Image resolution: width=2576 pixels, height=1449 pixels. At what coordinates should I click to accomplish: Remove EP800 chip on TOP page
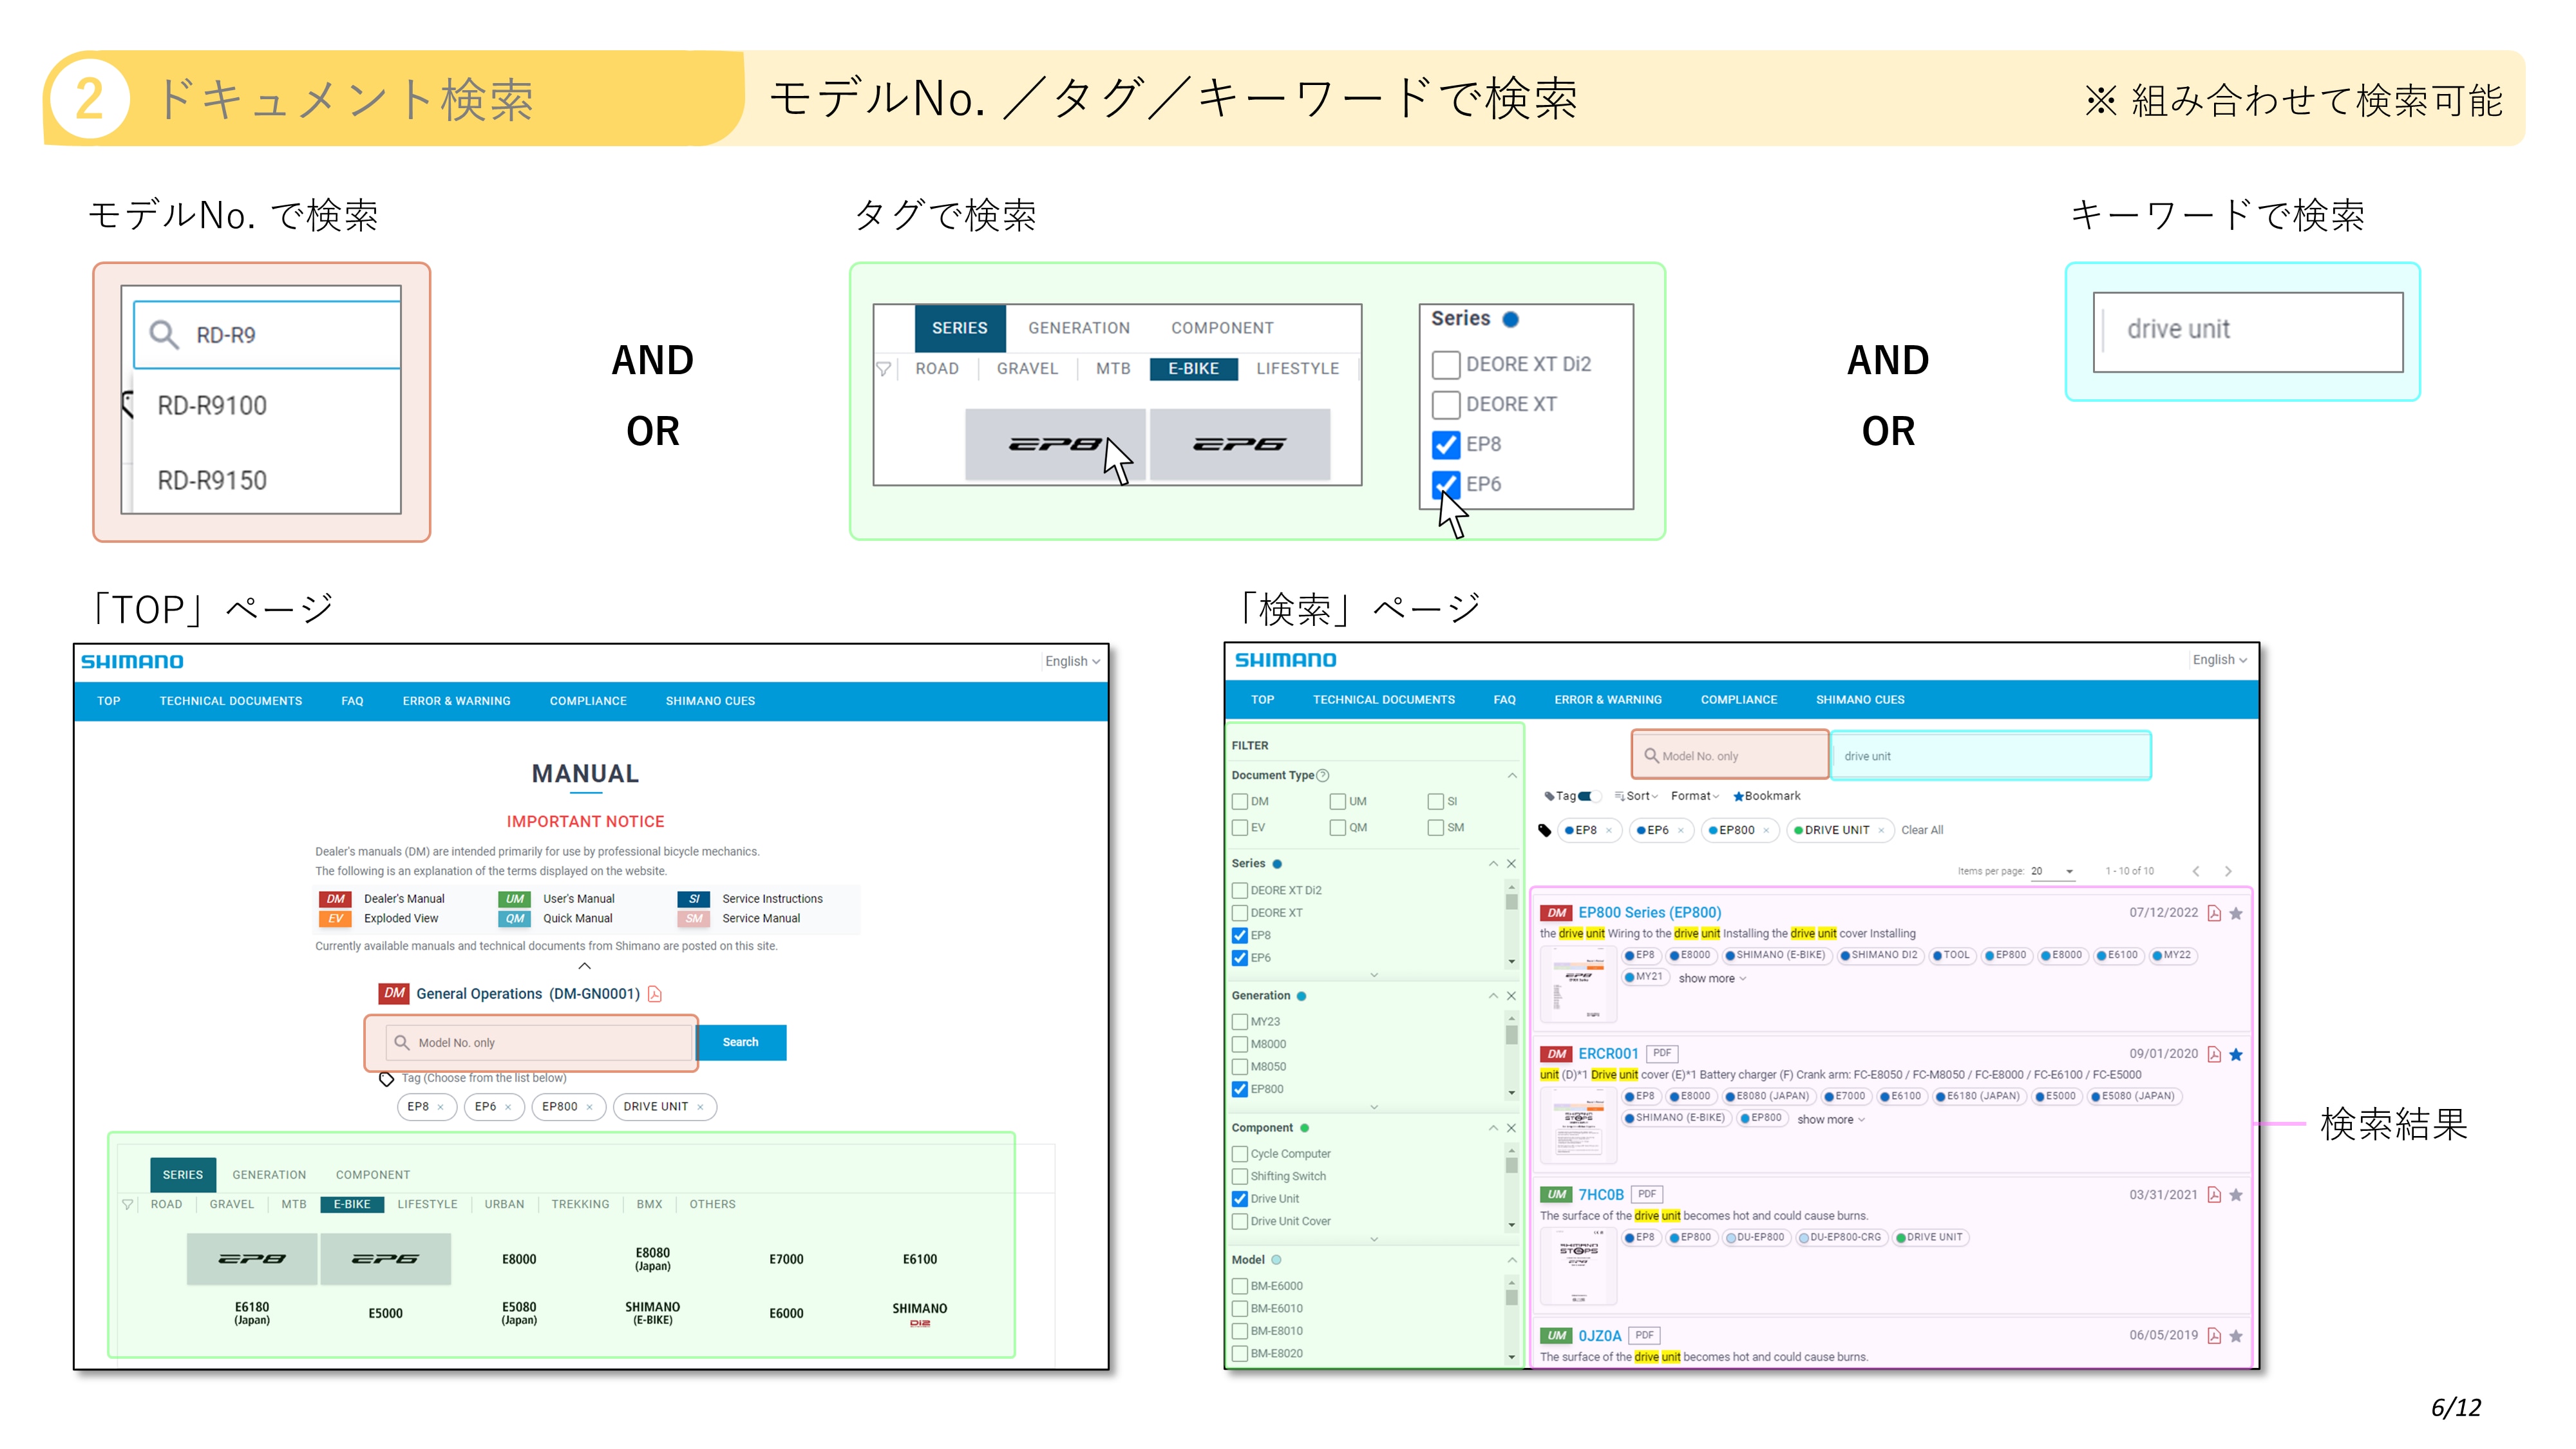589,1107
